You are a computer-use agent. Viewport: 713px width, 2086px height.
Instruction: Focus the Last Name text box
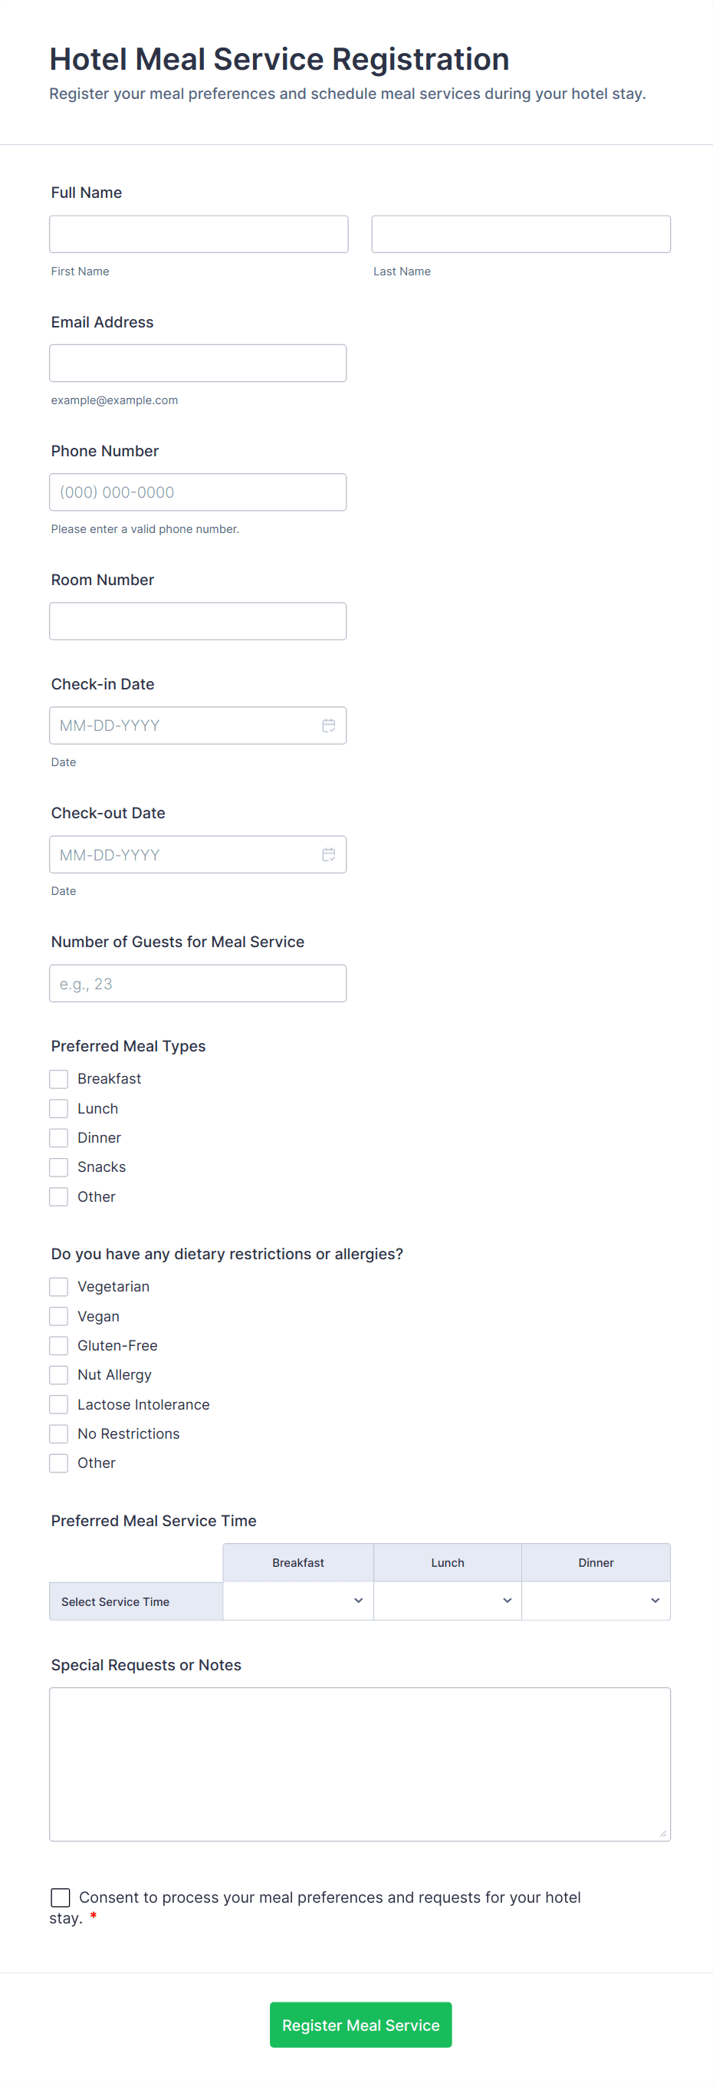[521, 234]
